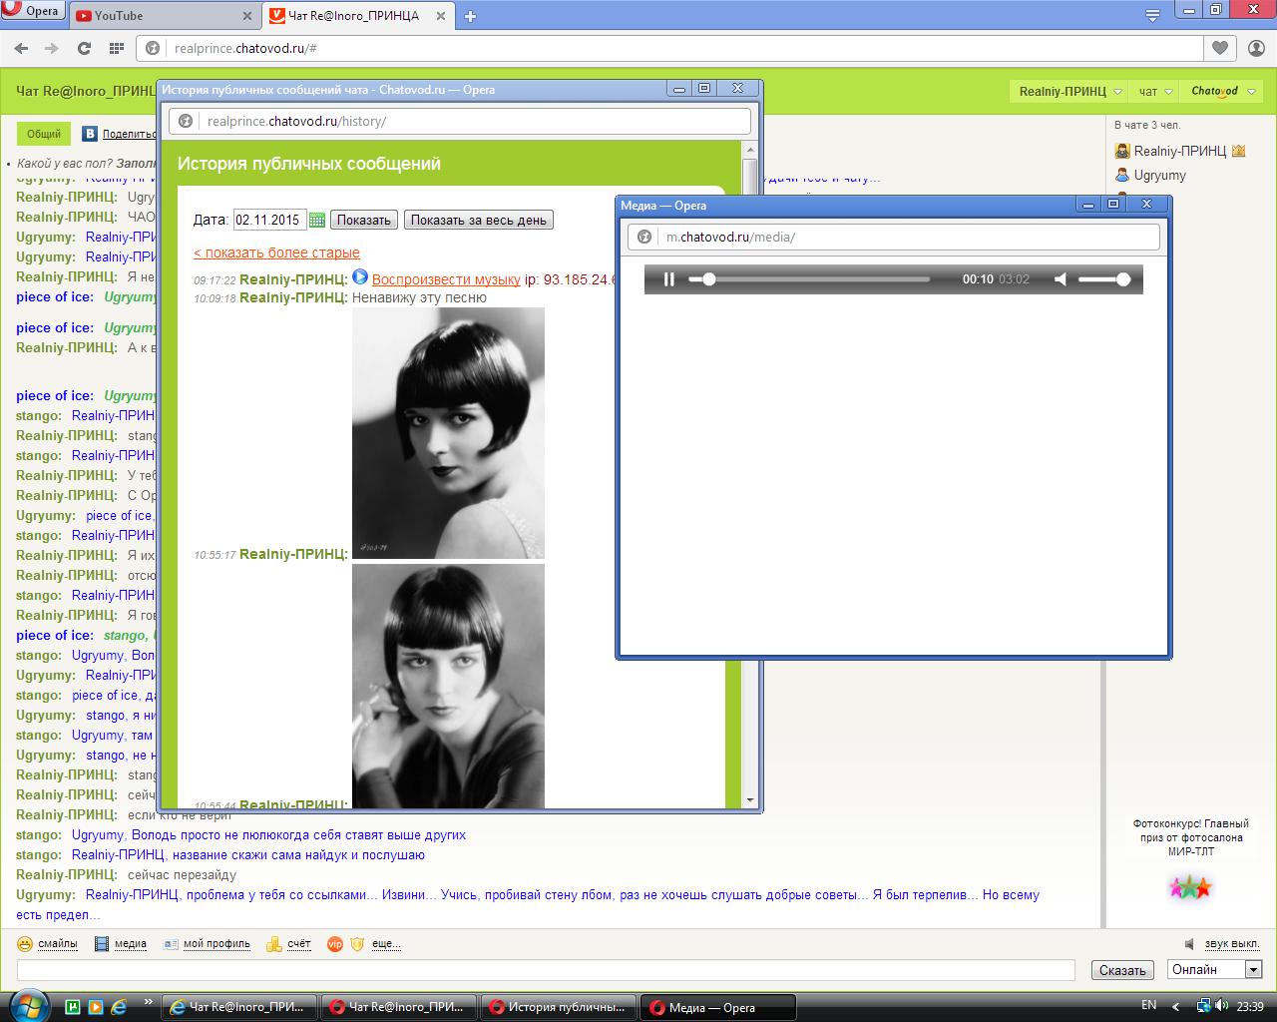Screen dimensions: 1277x1022
Task: Seek on the media progress bar
Action: pyautogui.click(x=809, y=279)
